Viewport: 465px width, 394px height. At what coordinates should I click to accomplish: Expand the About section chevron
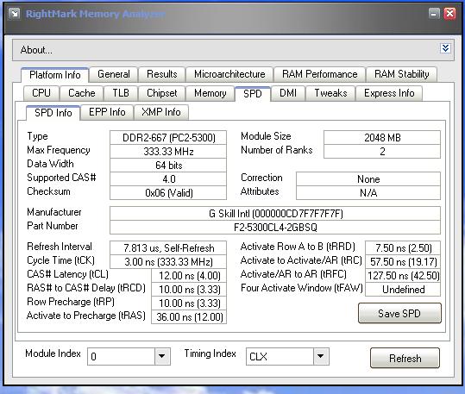445,48
